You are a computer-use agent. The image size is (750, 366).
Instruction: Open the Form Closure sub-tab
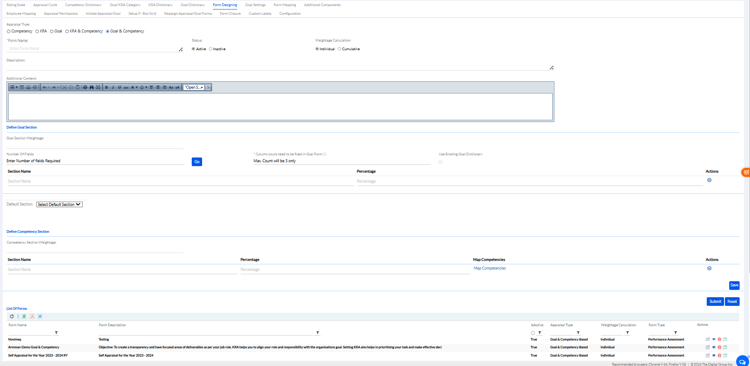(230, 13)
